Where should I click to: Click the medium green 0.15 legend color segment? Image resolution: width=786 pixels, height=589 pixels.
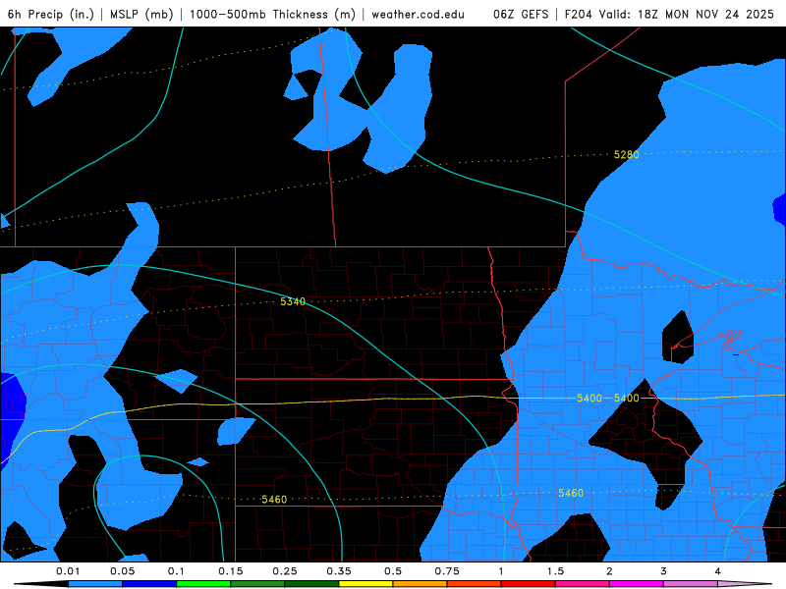pyautogui.click(x=257, y=584)
